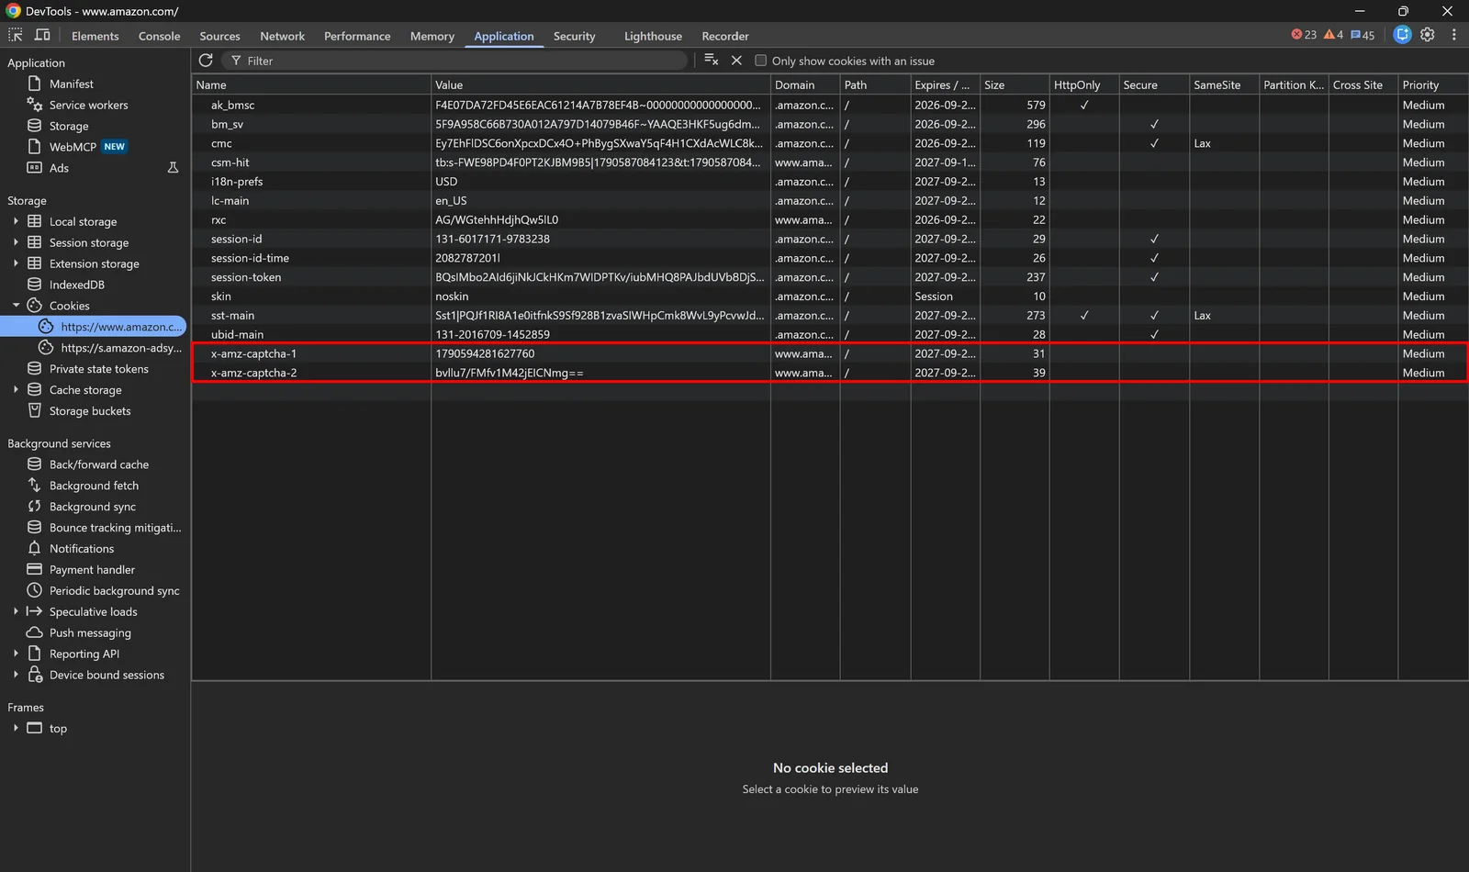Toggle Only show cookies with an issue
1469x872 pixels.
pos(760,61)
